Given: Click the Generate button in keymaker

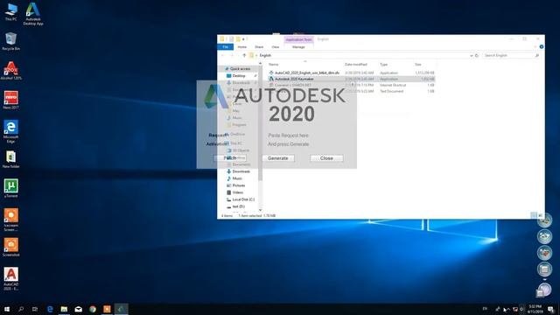Looking at the screenshot, I should [278, 157].
